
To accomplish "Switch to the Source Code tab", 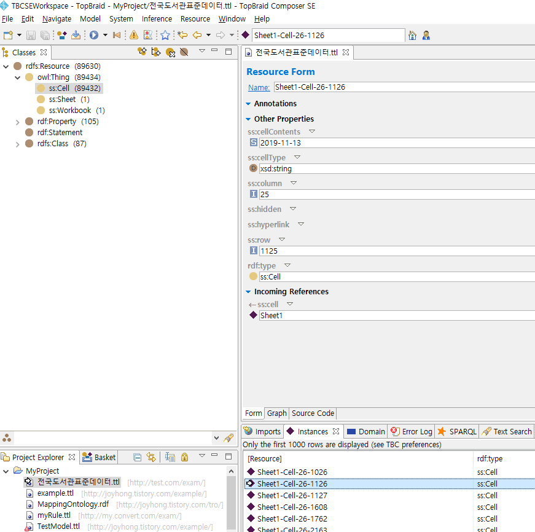I will 313,413.
